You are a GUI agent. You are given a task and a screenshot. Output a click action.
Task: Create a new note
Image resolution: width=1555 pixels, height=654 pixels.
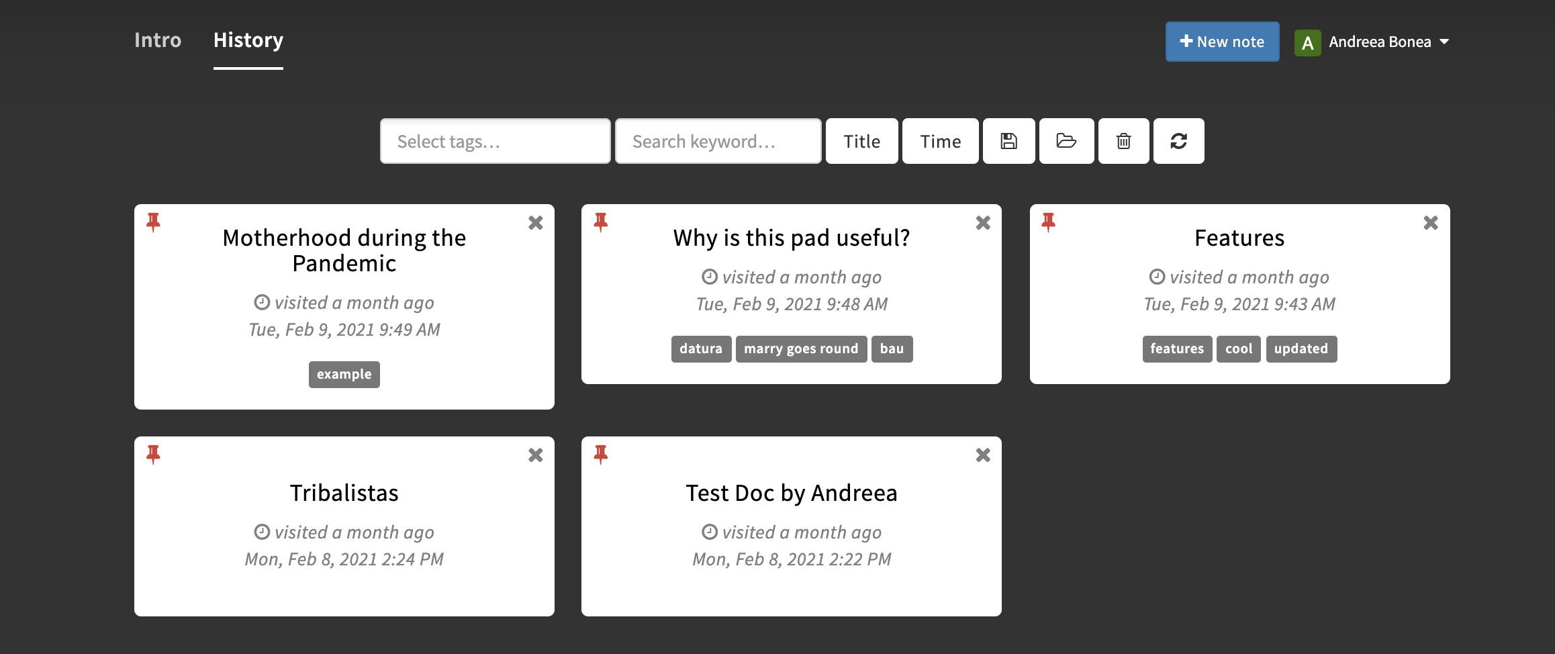1222,42
